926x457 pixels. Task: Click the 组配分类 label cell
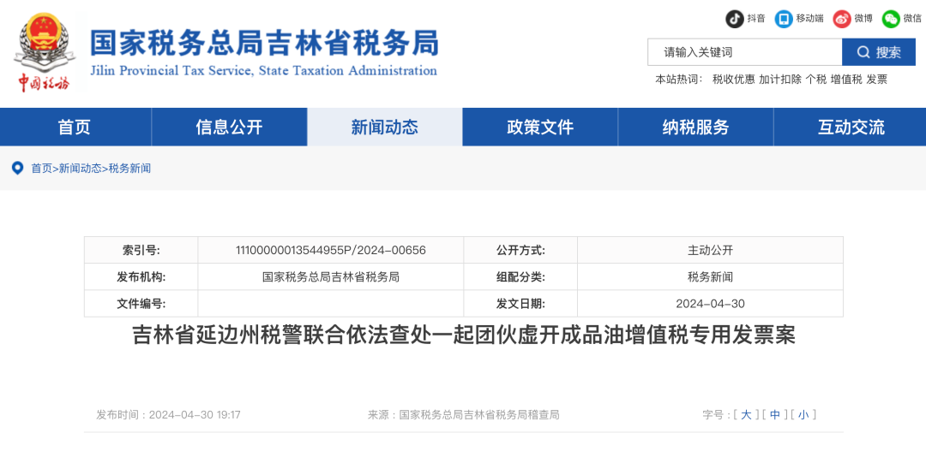click(x=521, y=276)
